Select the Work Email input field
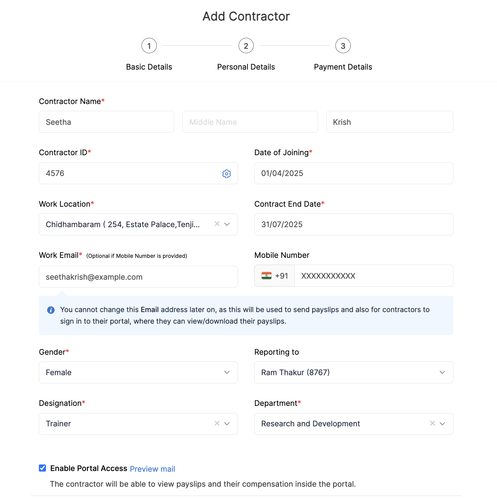Screen dimensions: 497x500 138,277
